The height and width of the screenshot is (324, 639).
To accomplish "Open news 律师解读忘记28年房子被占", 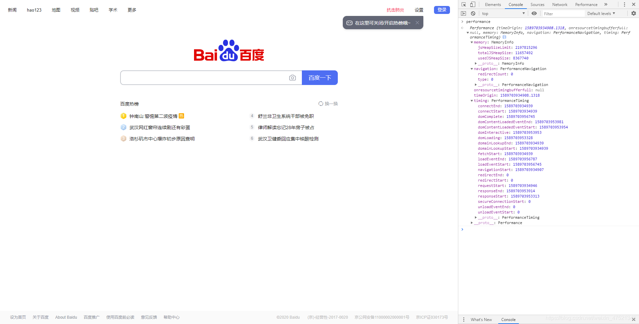I will [x=286, y=127].
